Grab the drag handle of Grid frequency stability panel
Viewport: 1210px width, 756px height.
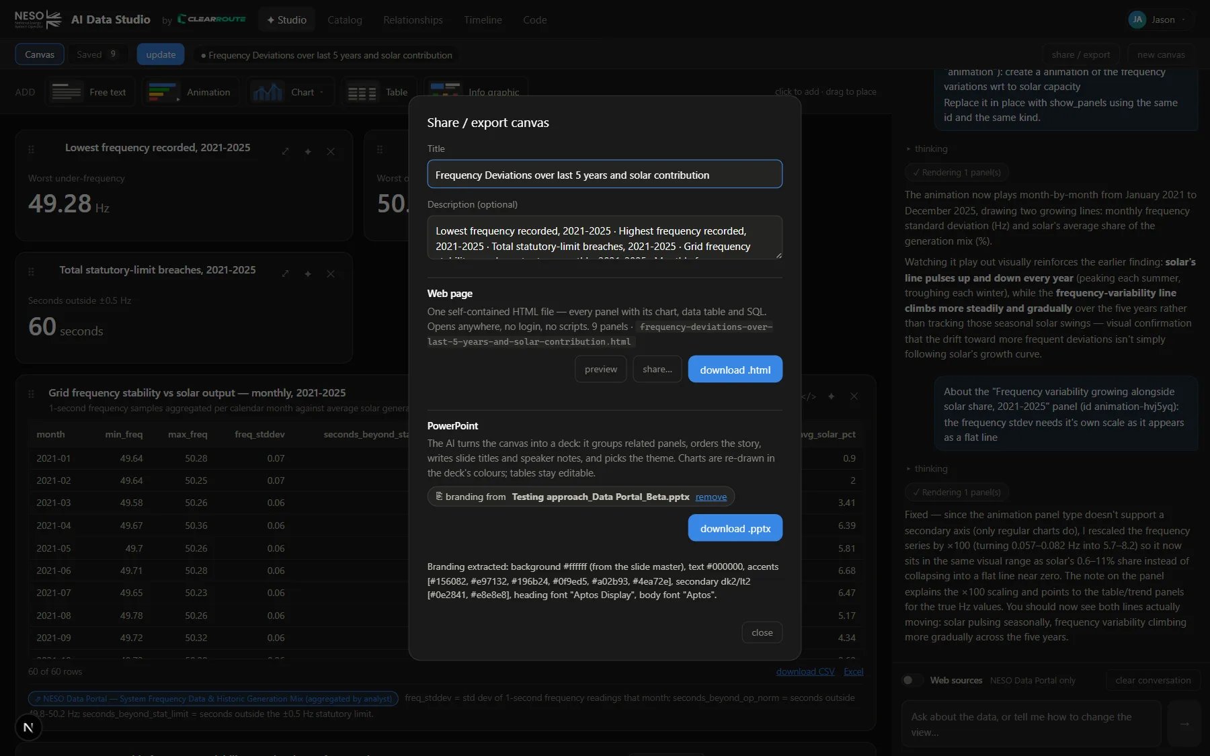31,394
